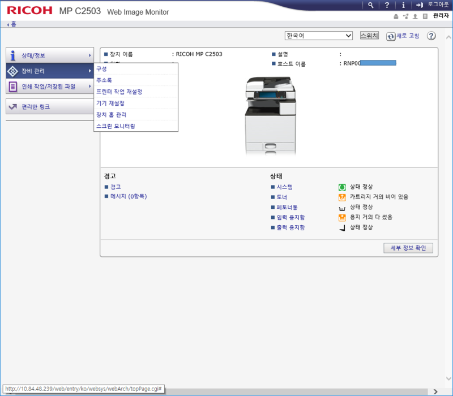Expand the 인쇄 작업/저장된 파일 arrow
Viewport: 453px width, 396px height.
coord(90,87)
